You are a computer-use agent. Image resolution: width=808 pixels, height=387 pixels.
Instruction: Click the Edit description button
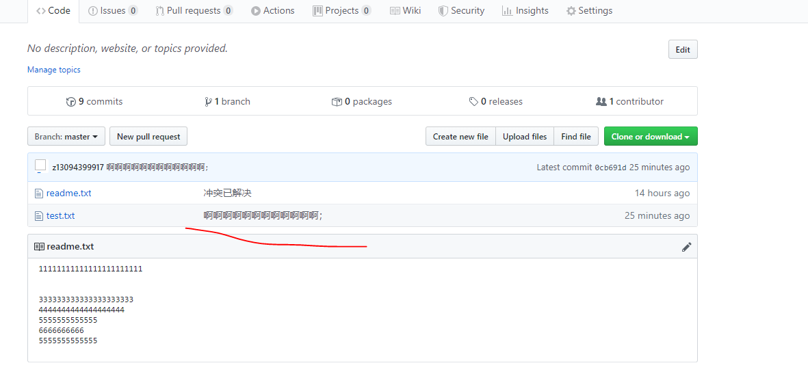[683, 49]
